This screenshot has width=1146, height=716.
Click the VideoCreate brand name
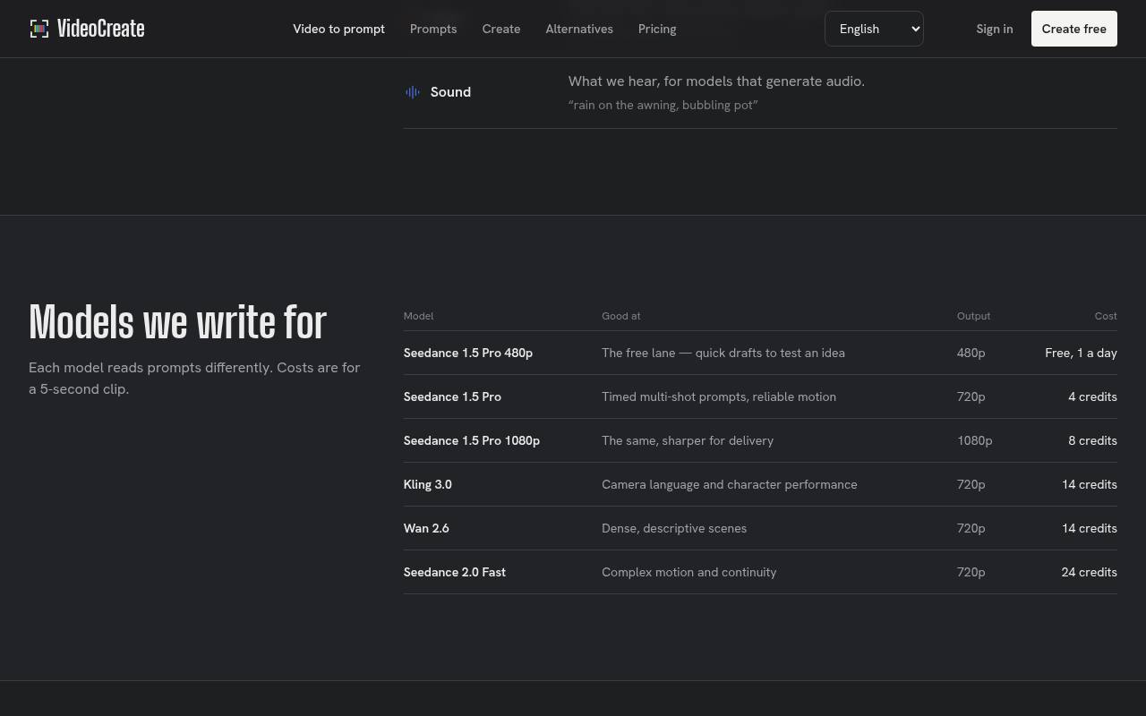point(100,29)
